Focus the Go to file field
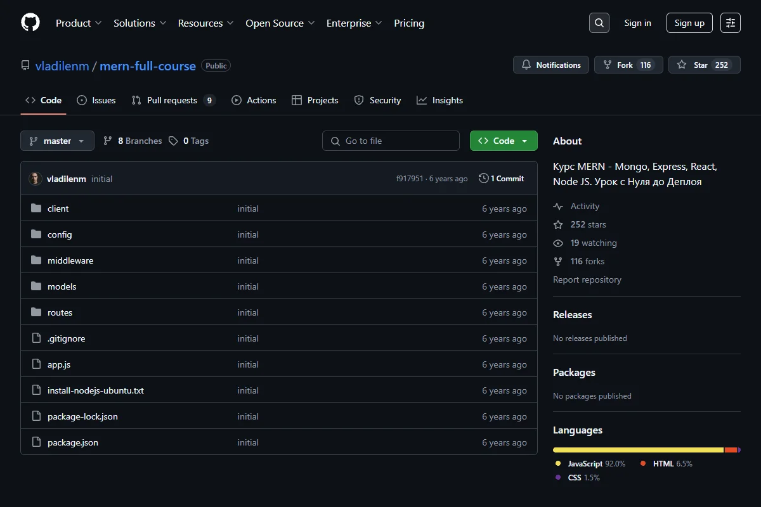Image resolution: width=761 pixels, height=507 pixels. (x=391, y=141)
